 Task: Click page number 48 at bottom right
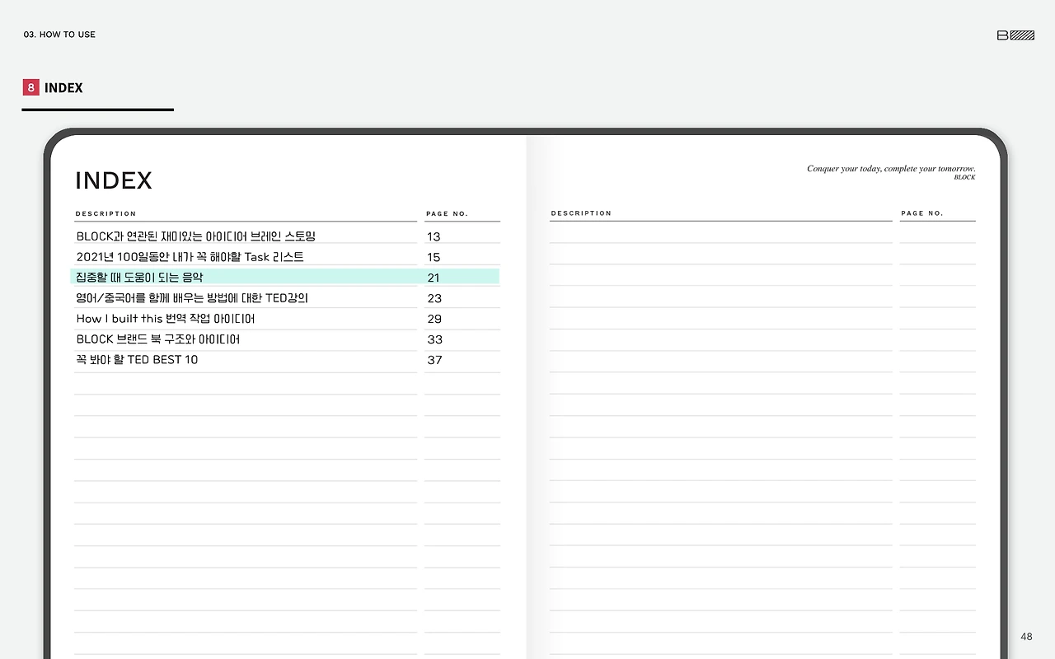point(1026,636)
